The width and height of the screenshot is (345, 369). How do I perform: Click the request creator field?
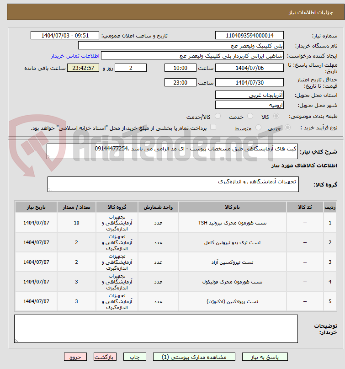coord(192,56)
